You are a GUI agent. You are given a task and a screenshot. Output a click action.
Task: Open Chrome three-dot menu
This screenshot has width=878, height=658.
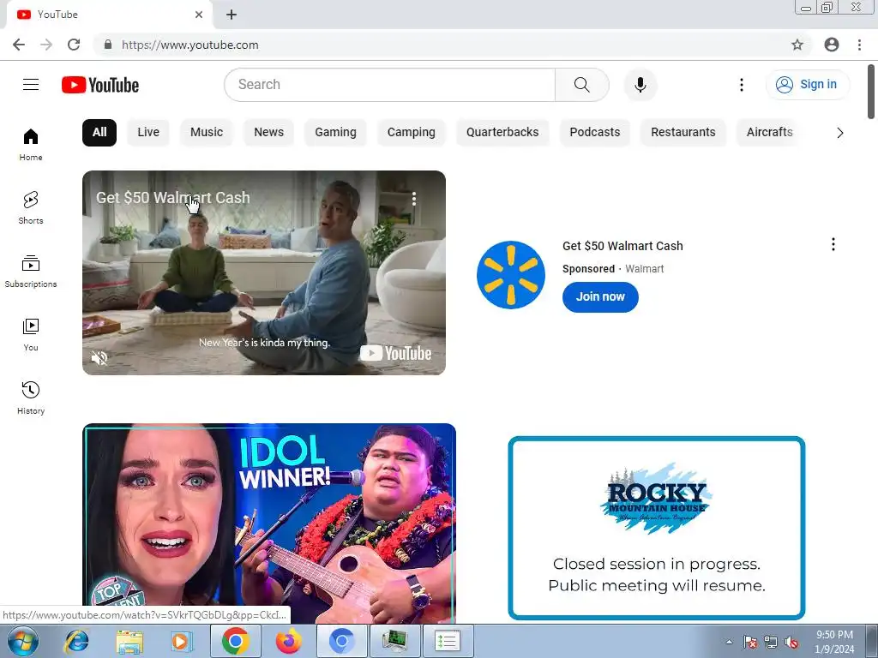coord(859,45)
